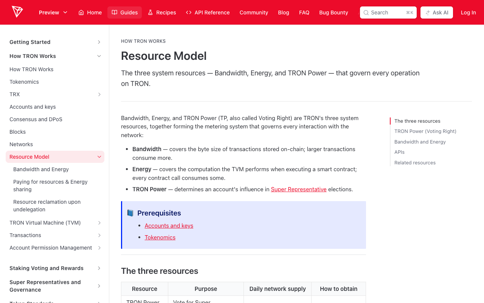This screenshot has height=303, width=484.
Task: Jump to APIs in the page contents
Action: [399, 152]
